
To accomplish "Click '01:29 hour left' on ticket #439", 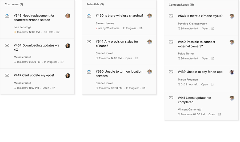I will [x=189, y=84].
